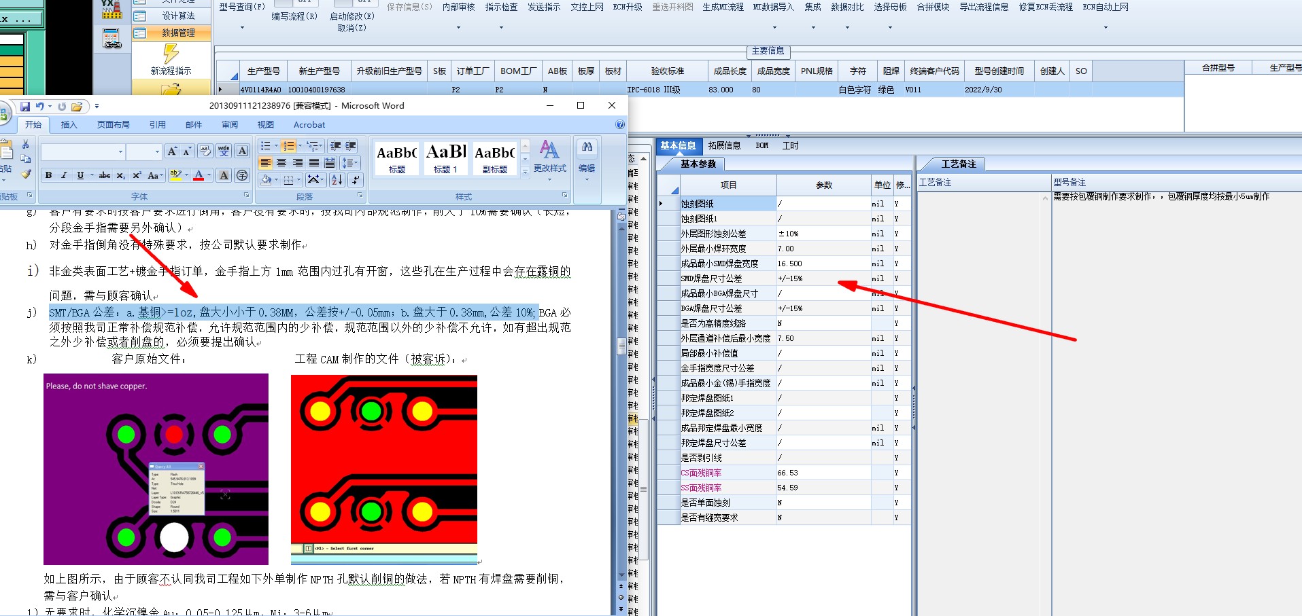Screen dimensions: 1302x616
Task: Open the BOM tab
Action: click(762, 145)
